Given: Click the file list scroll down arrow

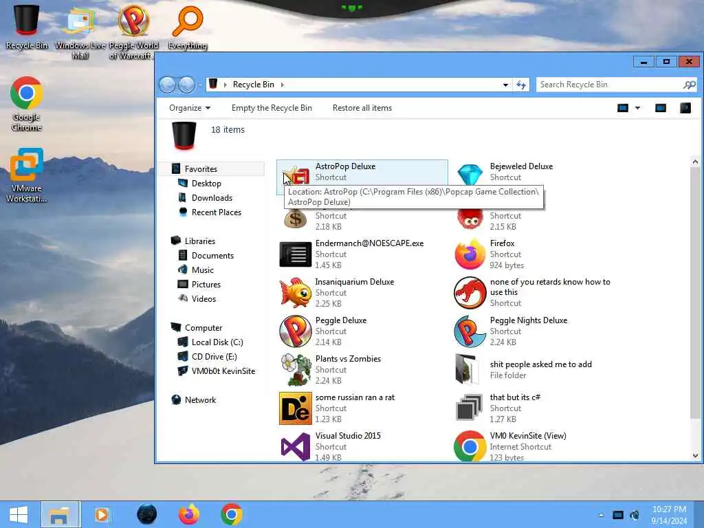Looking at the screenshot, I should pyautogui.click(x=695, y=456).
